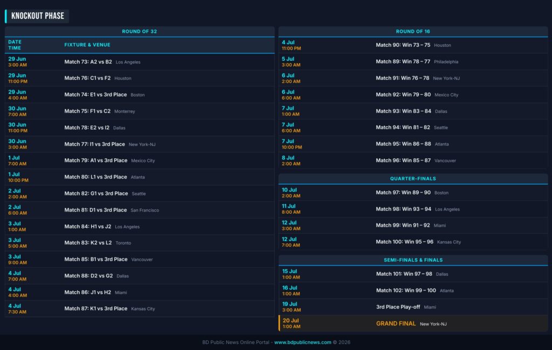The height and width of the screenshot is (350, 552).
Task: Select Match 84: H1 vs J2 fixture
Action: (x=87, y=227)
